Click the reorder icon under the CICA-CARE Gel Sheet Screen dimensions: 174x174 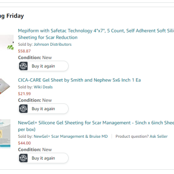coord(23,109)
